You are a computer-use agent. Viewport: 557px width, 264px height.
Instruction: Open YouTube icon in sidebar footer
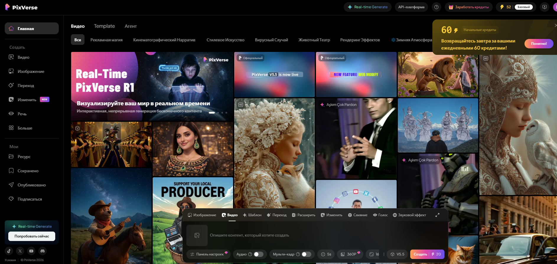click(31, 251)
